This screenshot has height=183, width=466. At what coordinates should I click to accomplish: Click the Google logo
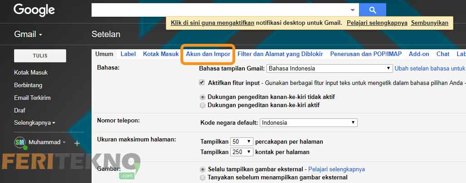pos(34,10)
